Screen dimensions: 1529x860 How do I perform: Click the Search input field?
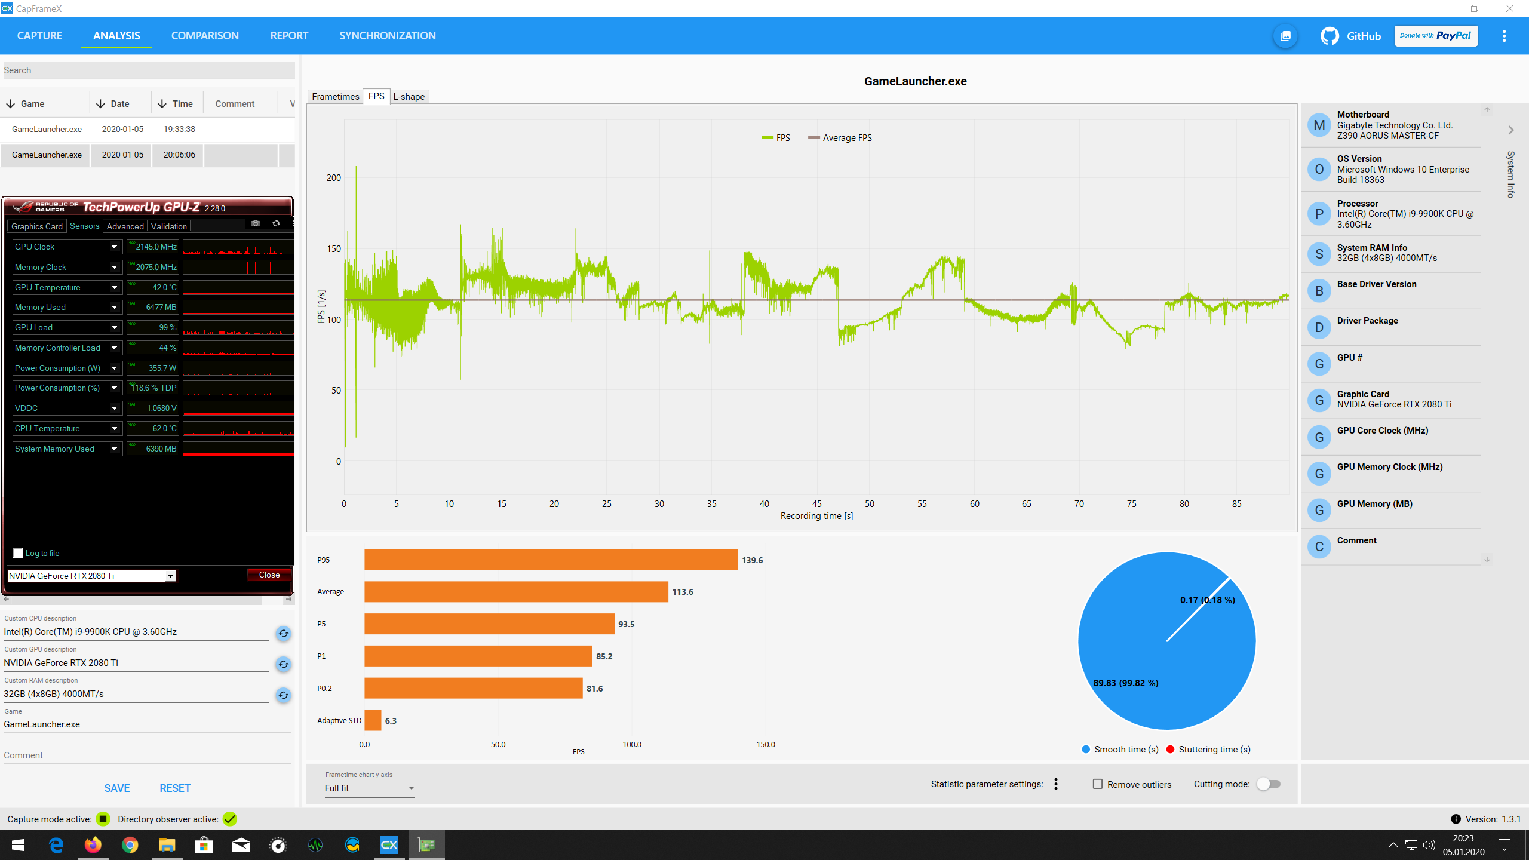tap(149, 70)
